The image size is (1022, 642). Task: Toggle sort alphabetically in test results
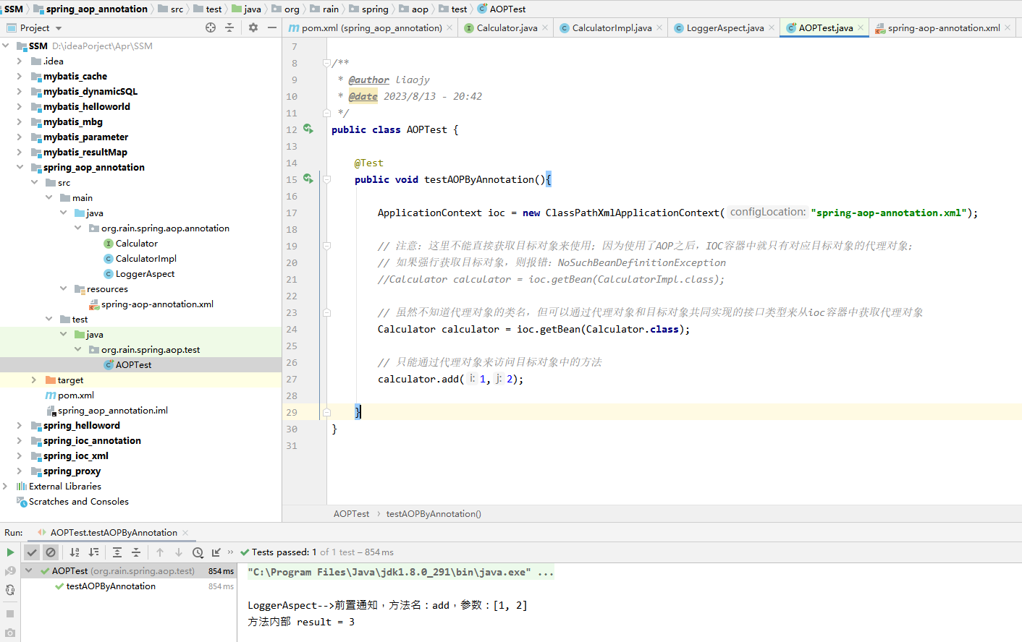[x=75, y=552]
